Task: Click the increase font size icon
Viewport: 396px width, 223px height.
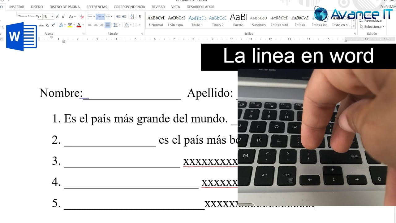Action: pos(58,17)
